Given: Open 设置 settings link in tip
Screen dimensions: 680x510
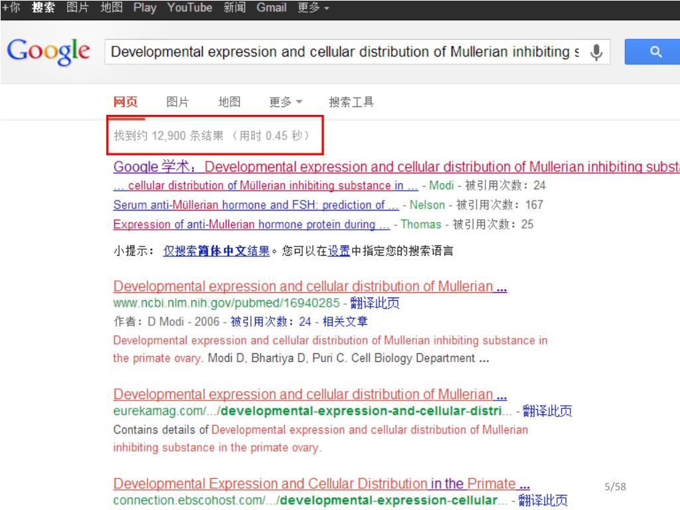Looking at the screenshot, I should tap(339, 250).
